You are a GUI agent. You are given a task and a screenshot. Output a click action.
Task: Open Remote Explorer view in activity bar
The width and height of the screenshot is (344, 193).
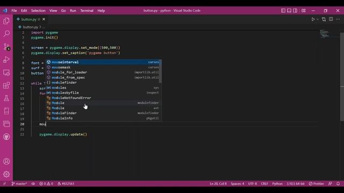click(6, 72)
